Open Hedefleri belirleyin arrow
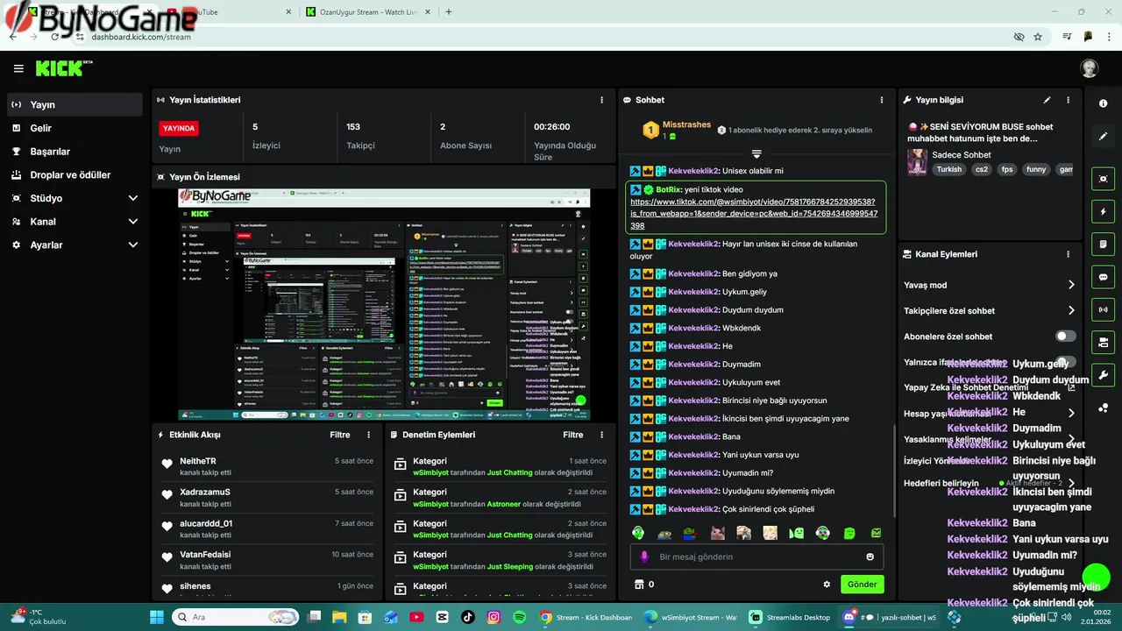Screen dimensions: 1122x631 (x=1070, y=484)
